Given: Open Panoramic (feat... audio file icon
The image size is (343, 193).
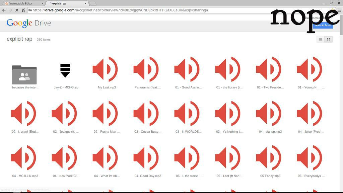Looking at the screenshot, I should 146,69.
